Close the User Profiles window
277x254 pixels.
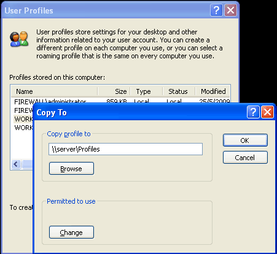pos(230,10)
